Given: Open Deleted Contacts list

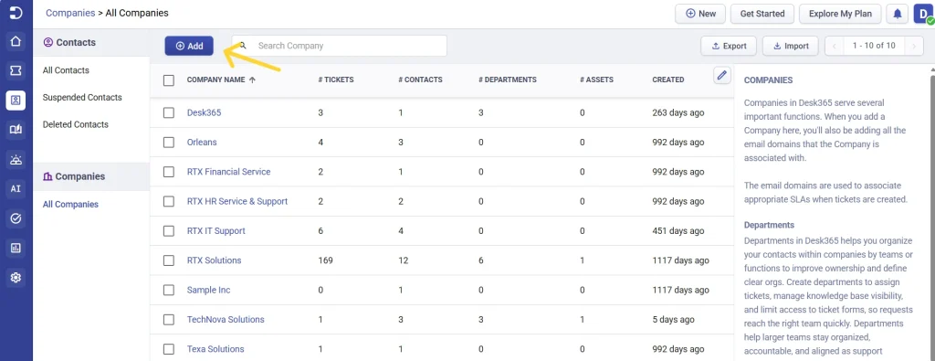Looking at the screenshot, I should [x=76, y=124].
